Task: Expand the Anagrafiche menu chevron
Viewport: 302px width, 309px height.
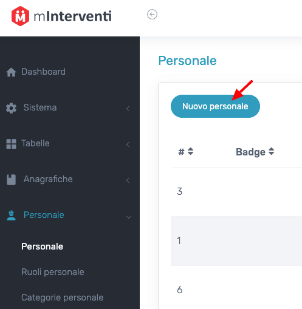Action: (128, 180)
